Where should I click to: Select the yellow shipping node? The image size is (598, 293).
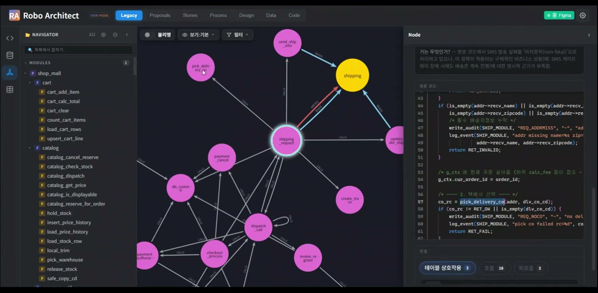pyautogui.click(x=352, y=75)
